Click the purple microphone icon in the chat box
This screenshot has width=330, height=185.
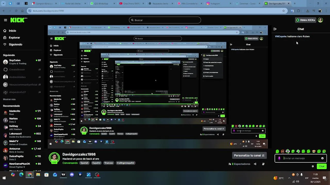pyautogui.click(x=279, y=158)
